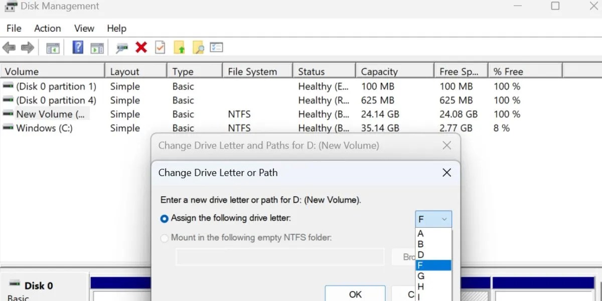Click the Delete Volume red X icon
Viewport: 602px width, 301px height.
pos(140,47)
